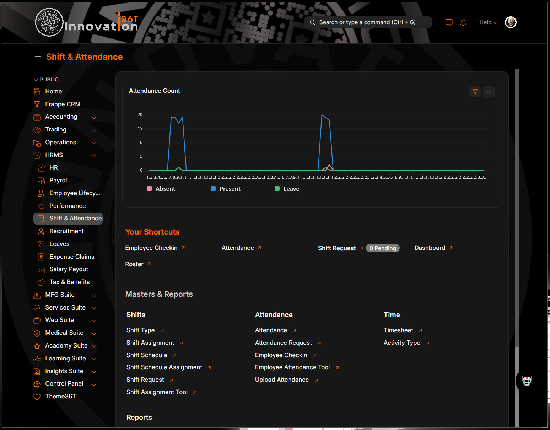Expand the Accounting sidebar section
This screenshot has width=550, height=430.
[94, 117]
